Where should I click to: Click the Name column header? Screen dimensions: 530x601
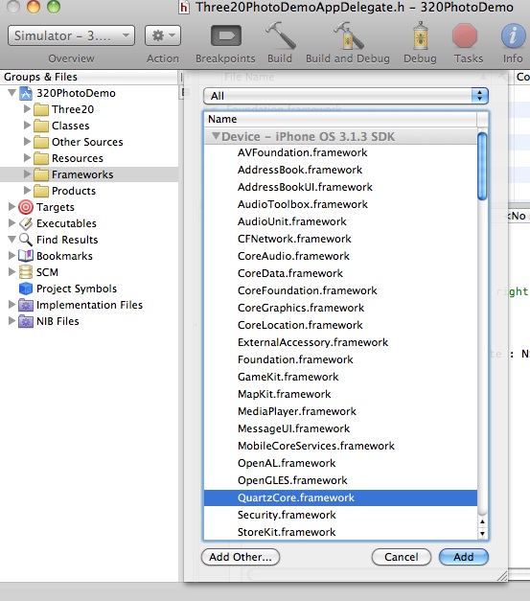(340, 119)
